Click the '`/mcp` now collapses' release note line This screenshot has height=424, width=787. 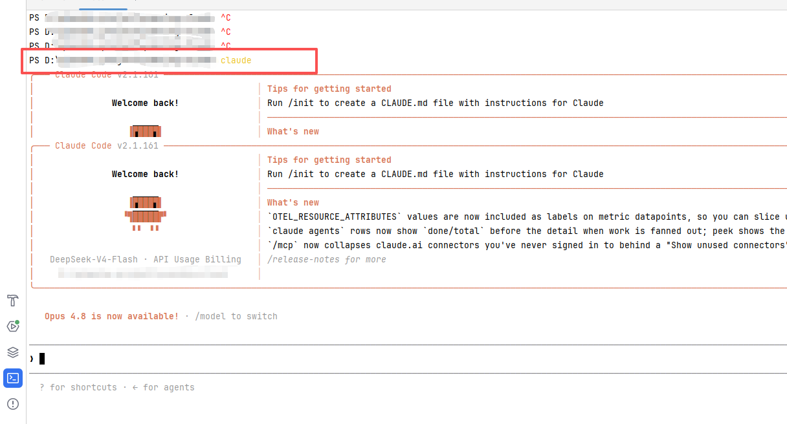pyautogui.click(x=527, y=245)
